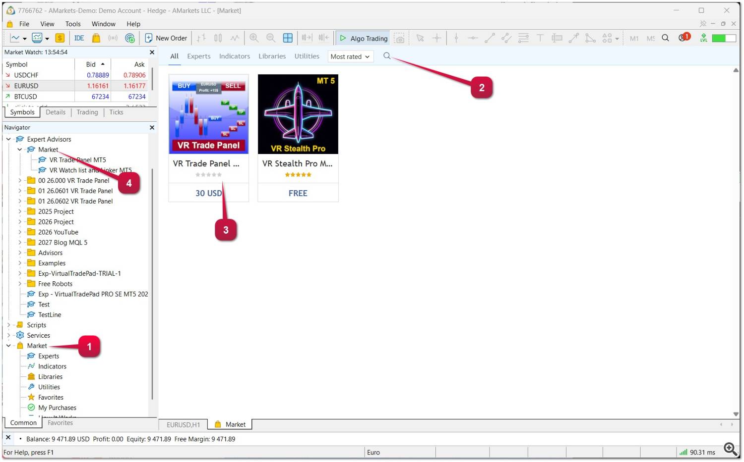Open the MetaEditor IDE button
This screenshot has width=744, height=462.
(x=79, y=38)
